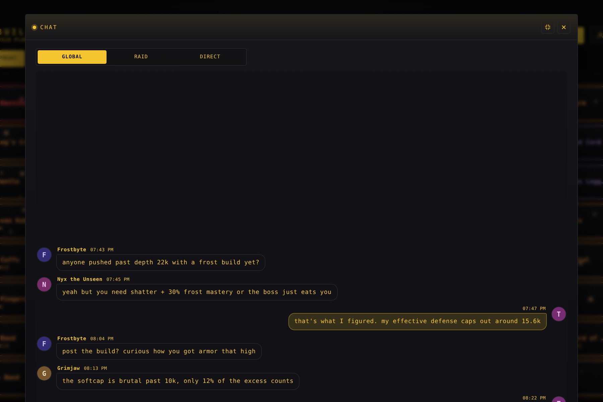Click the T avatar on the 07:47 PM message
This screenshot has height=402, width=603.
(558, 314)
